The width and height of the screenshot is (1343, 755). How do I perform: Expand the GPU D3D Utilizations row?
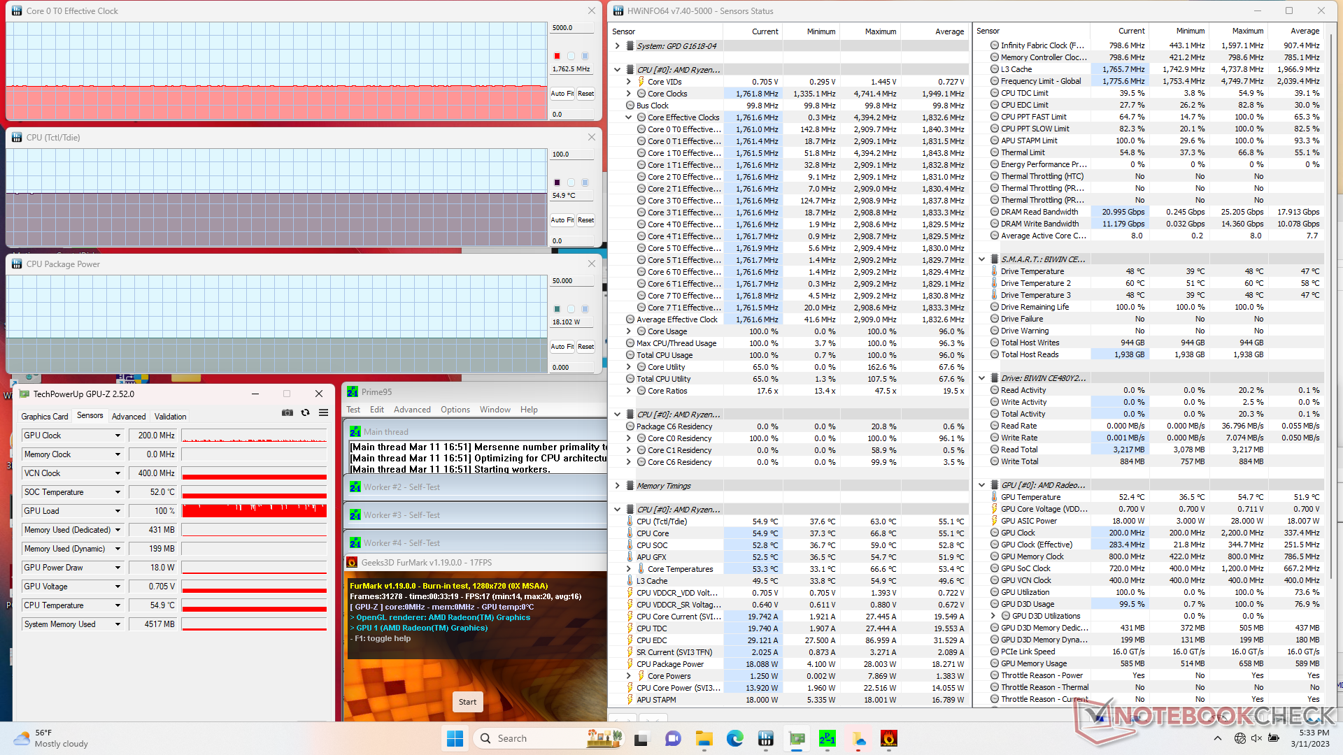coord(993,616)
